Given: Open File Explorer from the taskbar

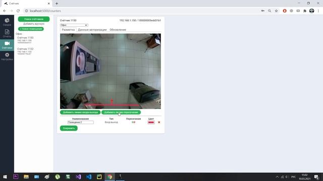Looking at the screenshot, I should tap(26, 176).
